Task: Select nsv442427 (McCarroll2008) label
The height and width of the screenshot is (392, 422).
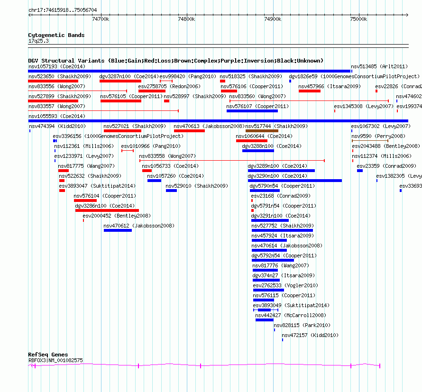Action: [x=291, y=315]
